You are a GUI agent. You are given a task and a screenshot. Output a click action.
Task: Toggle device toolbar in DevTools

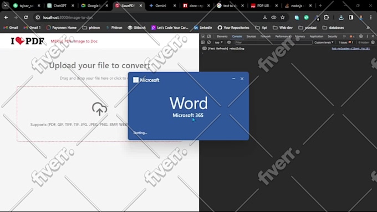(x=209, y=36)
